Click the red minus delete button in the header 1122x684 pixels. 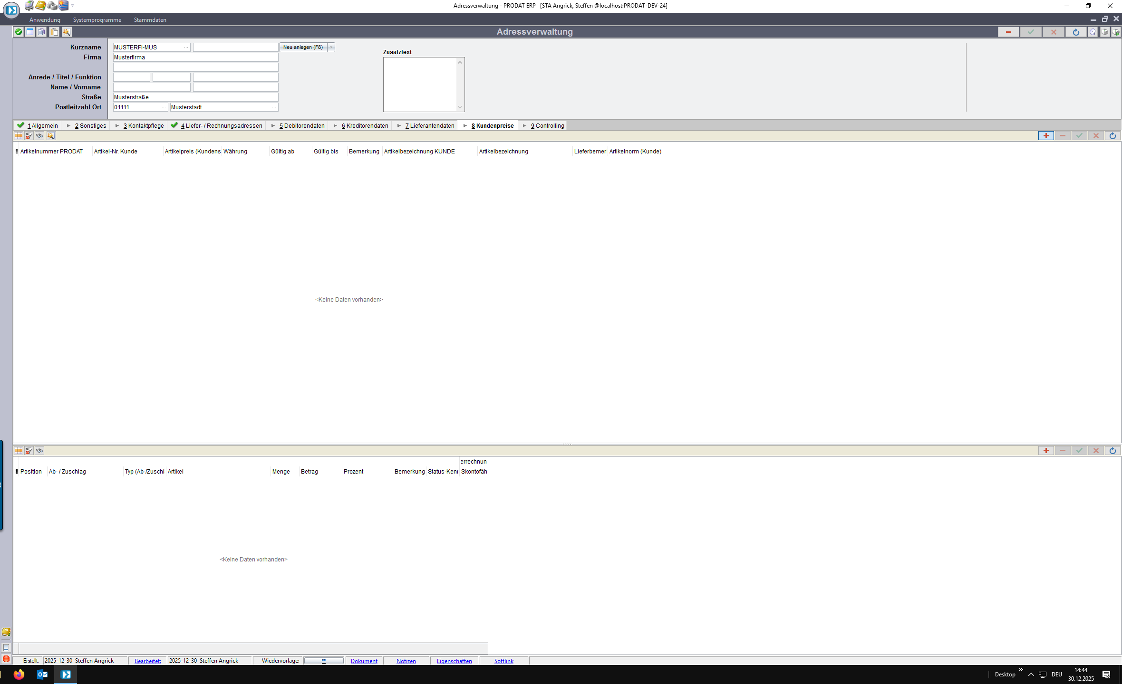pyautogui.click(x=1008, y=32)
